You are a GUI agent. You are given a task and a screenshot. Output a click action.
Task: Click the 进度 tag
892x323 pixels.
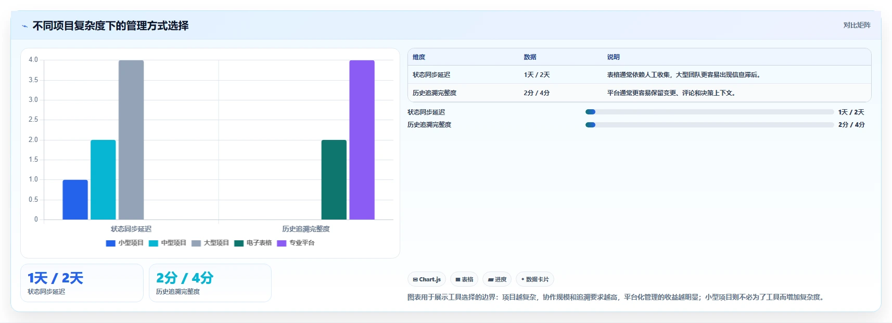(497, 279)
